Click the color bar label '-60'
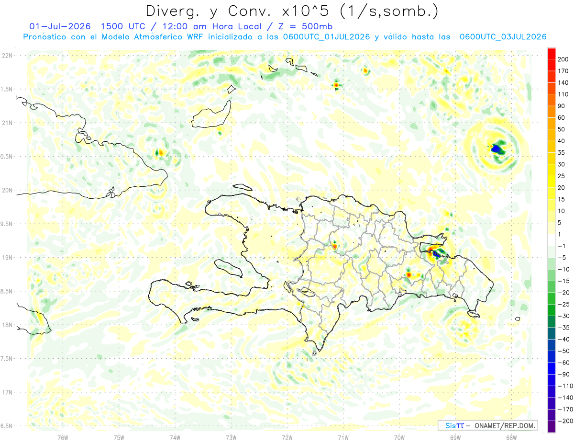This screenshot has width=574, height=444. pos(564,363)
